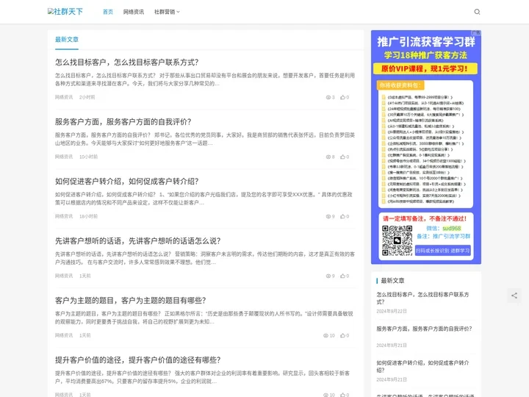The height and width of the screenshot is (397, 529).
Task: Select the 最新文章 tab
Action: [x=67, y=40]
